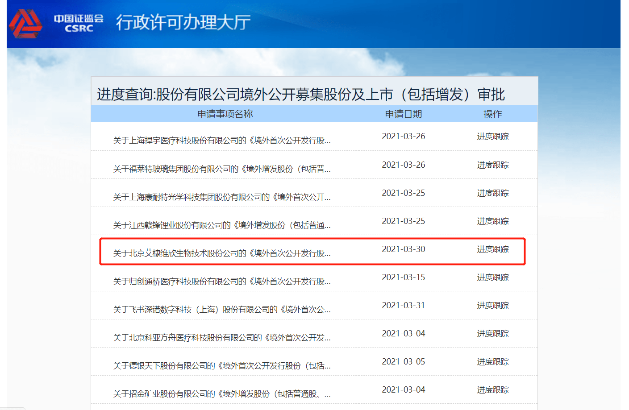Click the 进度查询 page heading
Viewport: 629px width, 410px height.
301,95
